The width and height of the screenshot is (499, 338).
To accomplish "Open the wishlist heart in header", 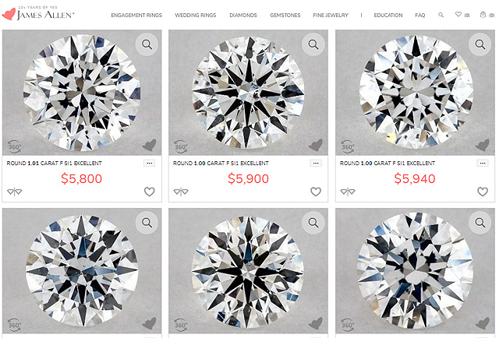I will tap(460, 15).
